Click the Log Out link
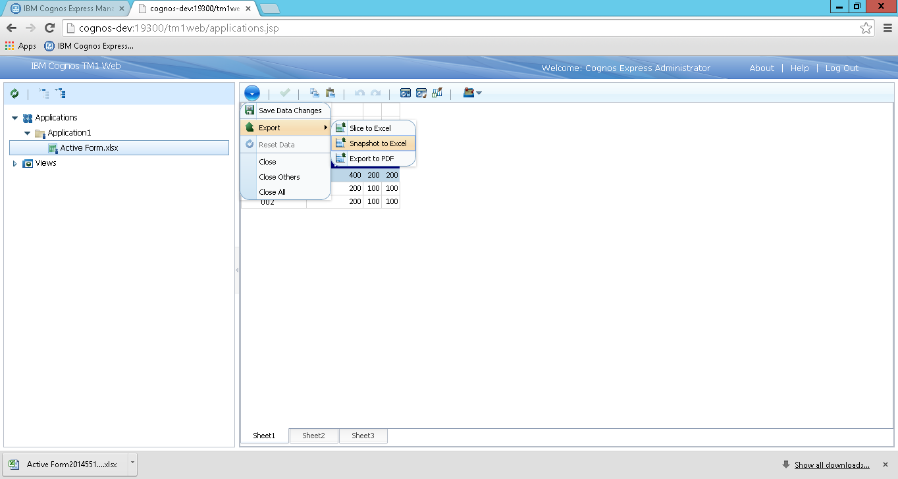Viewport: 898px width, 479px height. (842, 68)
